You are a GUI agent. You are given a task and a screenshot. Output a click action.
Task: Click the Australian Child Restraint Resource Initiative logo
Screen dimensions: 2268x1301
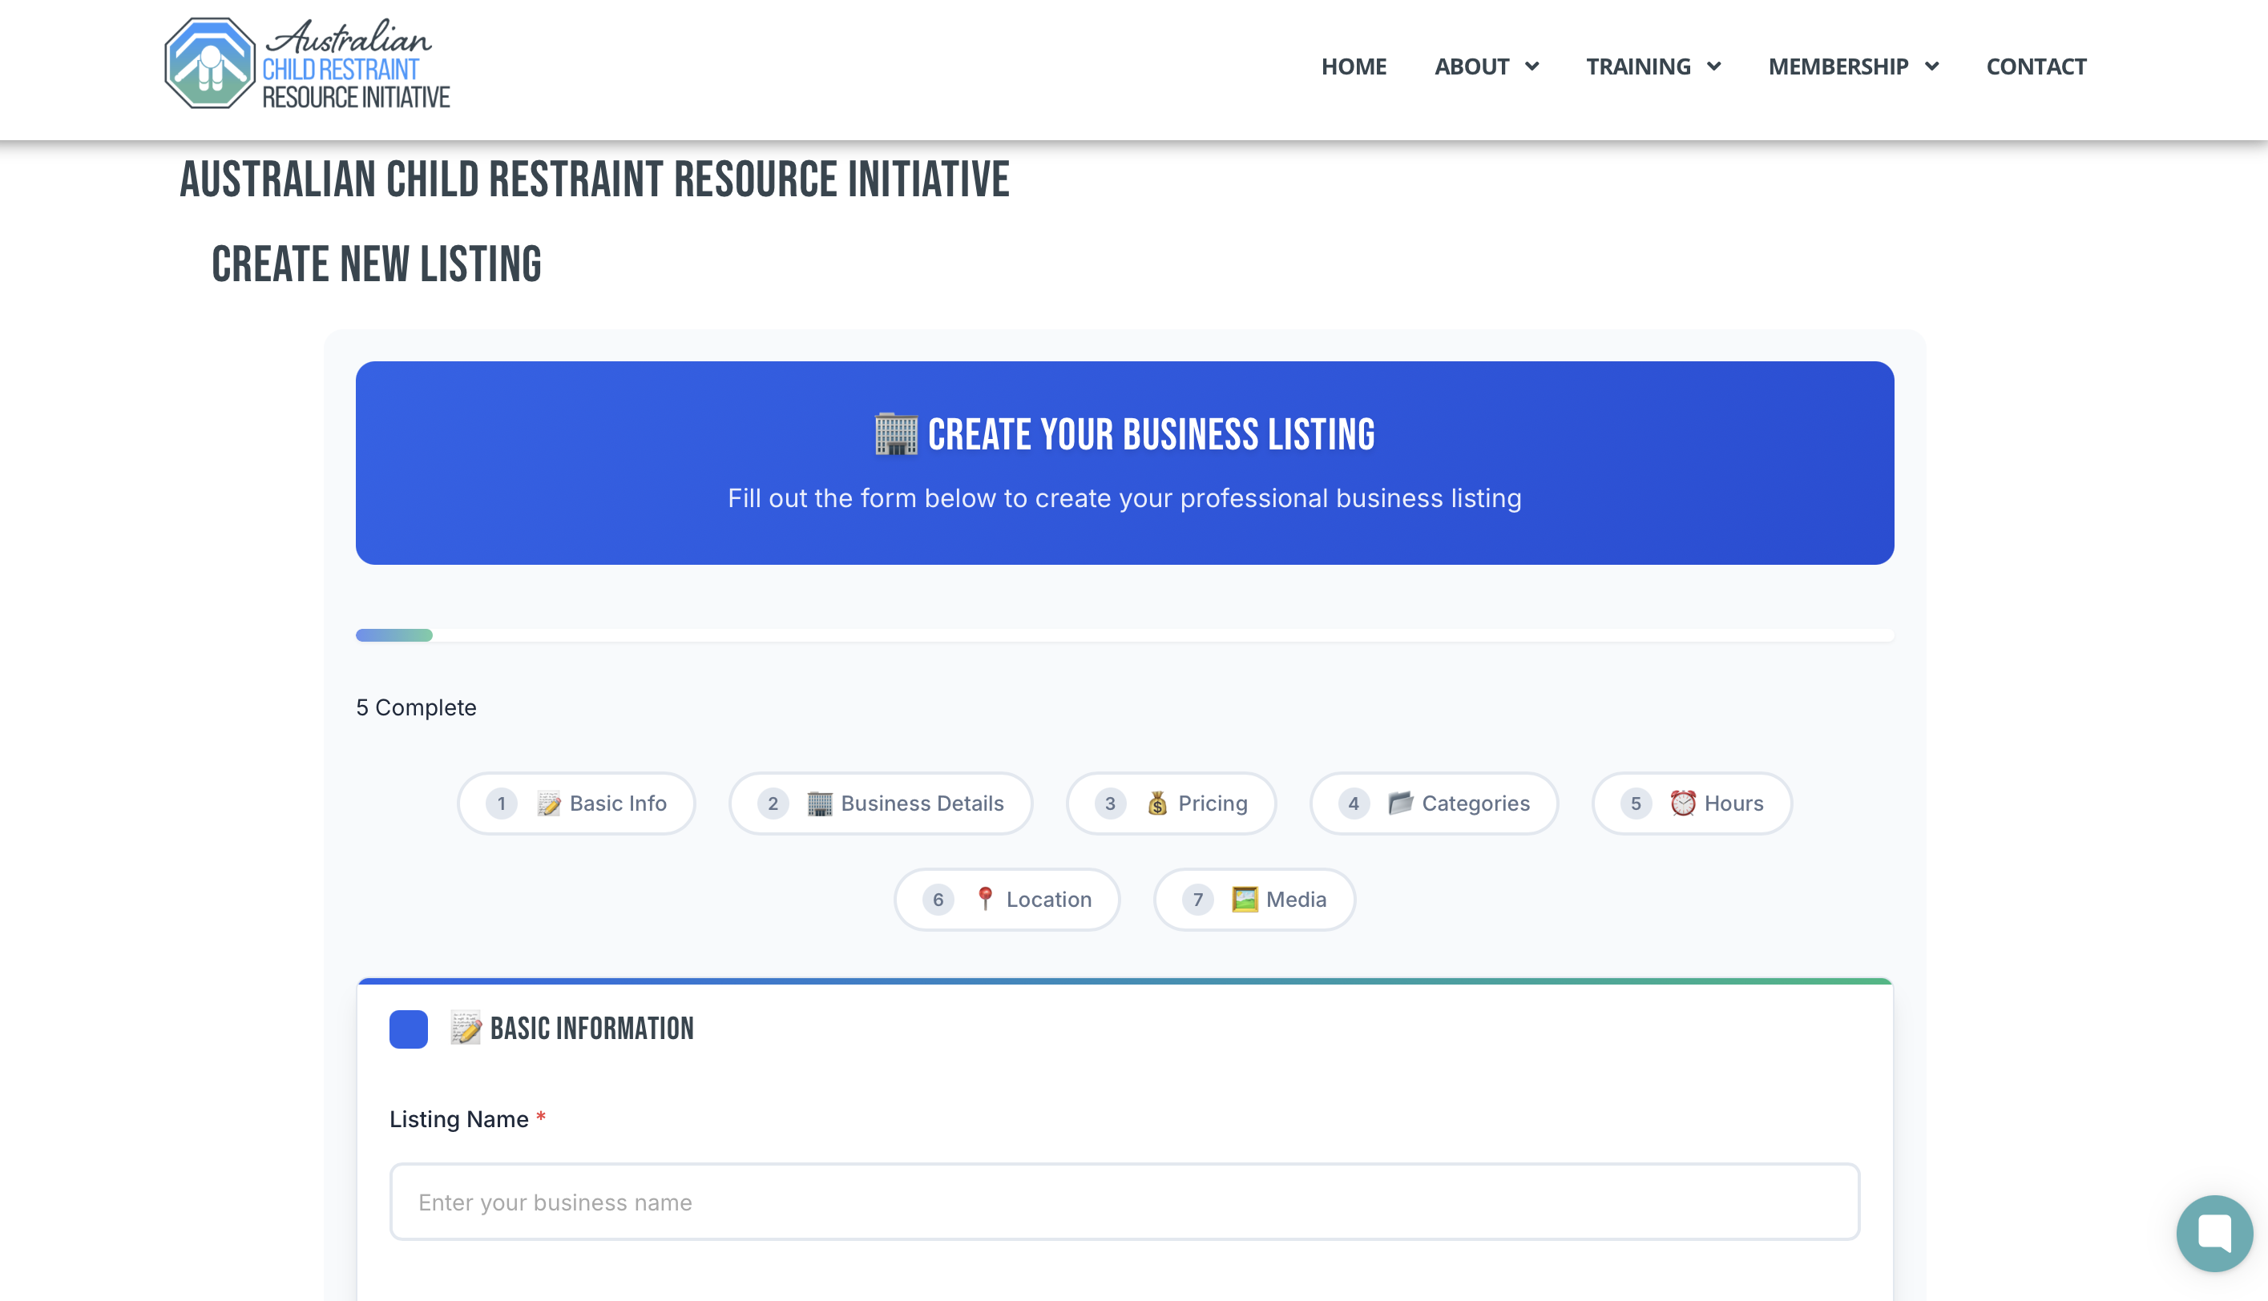click(308, 64)
